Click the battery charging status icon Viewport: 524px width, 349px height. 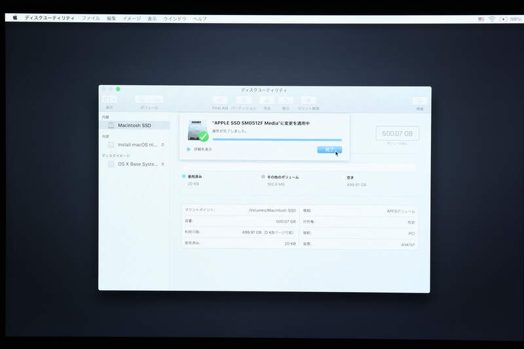coord(503,19)
